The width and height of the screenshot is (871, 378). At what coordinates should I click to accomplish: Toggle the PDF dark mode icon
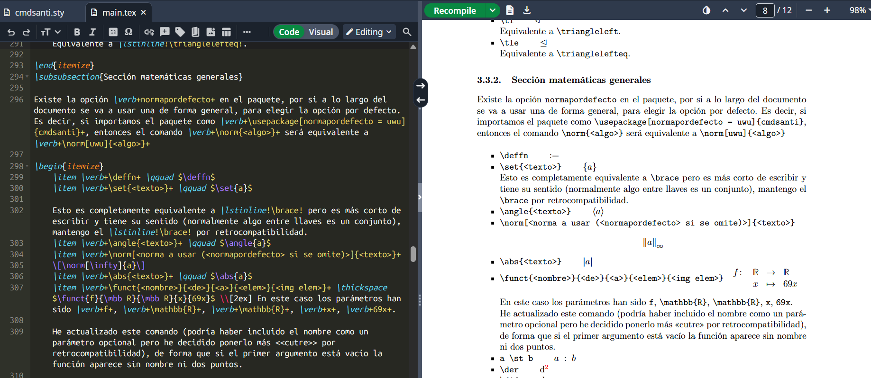(706, 10)
